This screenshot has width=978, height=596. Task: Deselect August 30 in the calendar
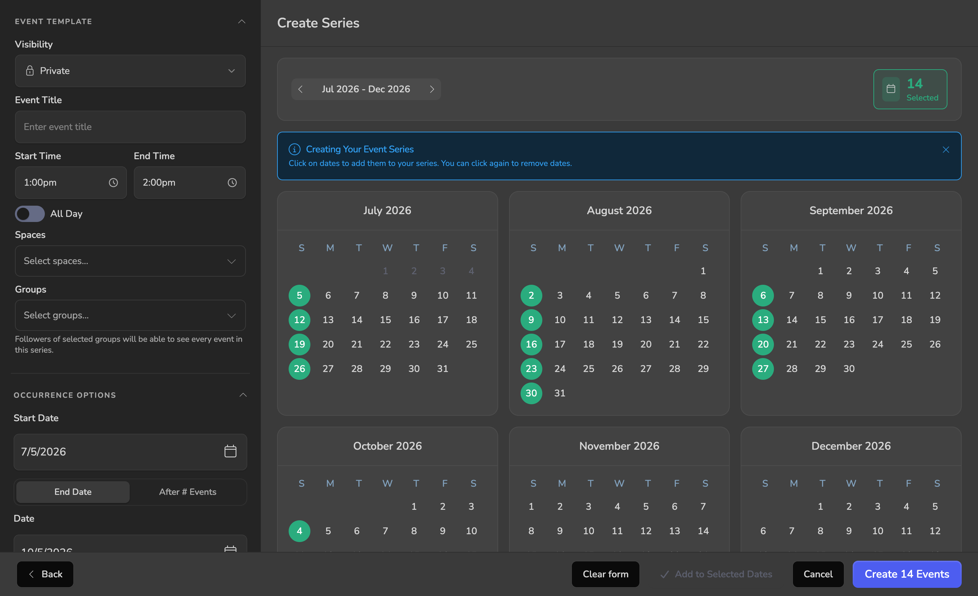[x=531, y=393]
